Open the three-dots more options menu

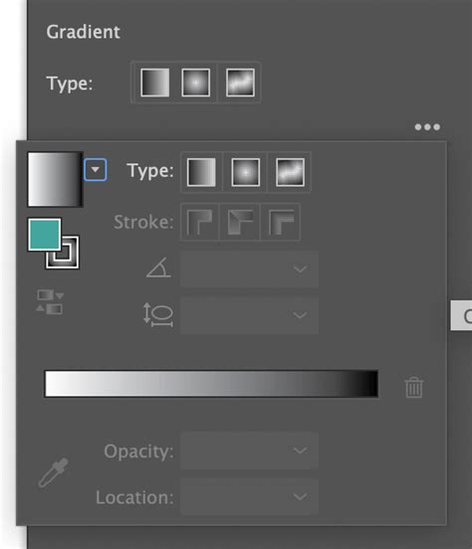(427, 126)
